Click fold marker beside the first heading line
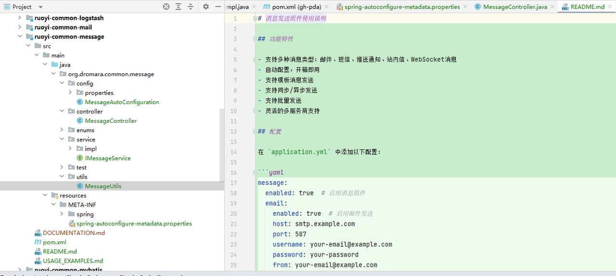 point(255,18)
